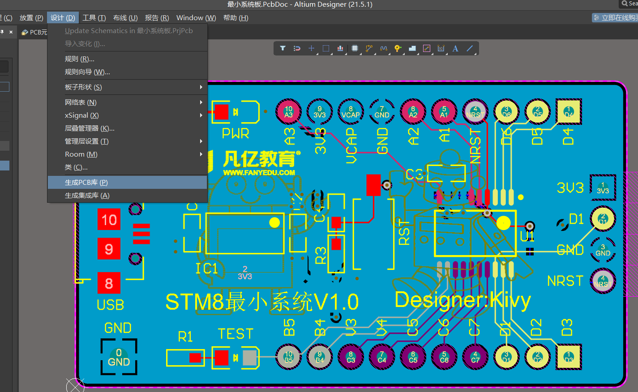Select the Designer:Kivy silkscreen text
Viewport: 638px width, 392px height.
coord(462,300)
